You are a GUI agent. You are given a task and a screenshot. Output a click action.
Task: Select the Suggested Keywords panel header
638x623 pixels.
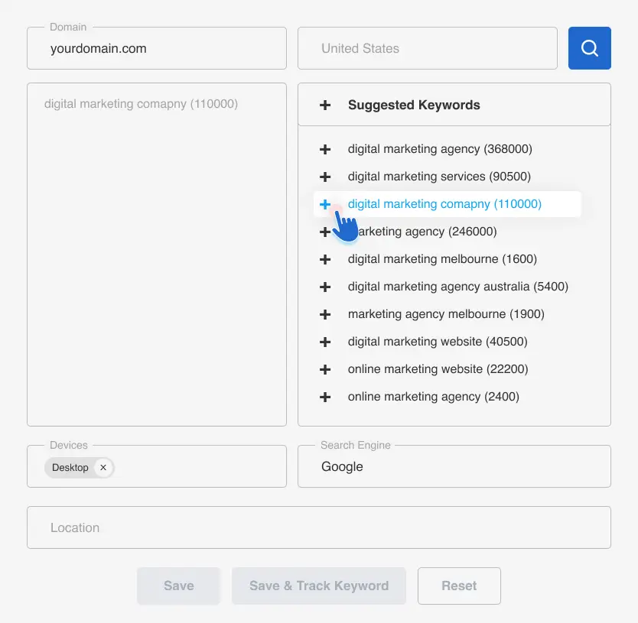click(414, 105)
